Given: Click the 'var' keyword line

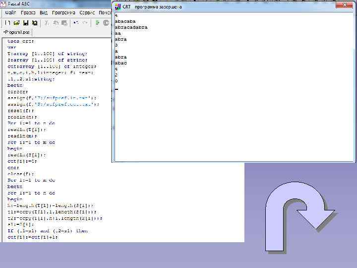Looking at the screenshot, I should pos(11,48).
